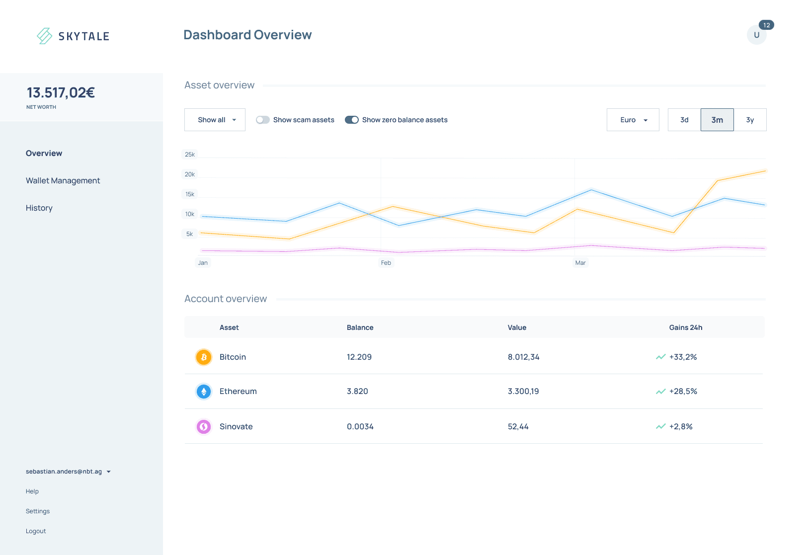Click the Gains 24h column header
Image resolution: width=805 pixels, height=555 pixels.
pos(686,327)
